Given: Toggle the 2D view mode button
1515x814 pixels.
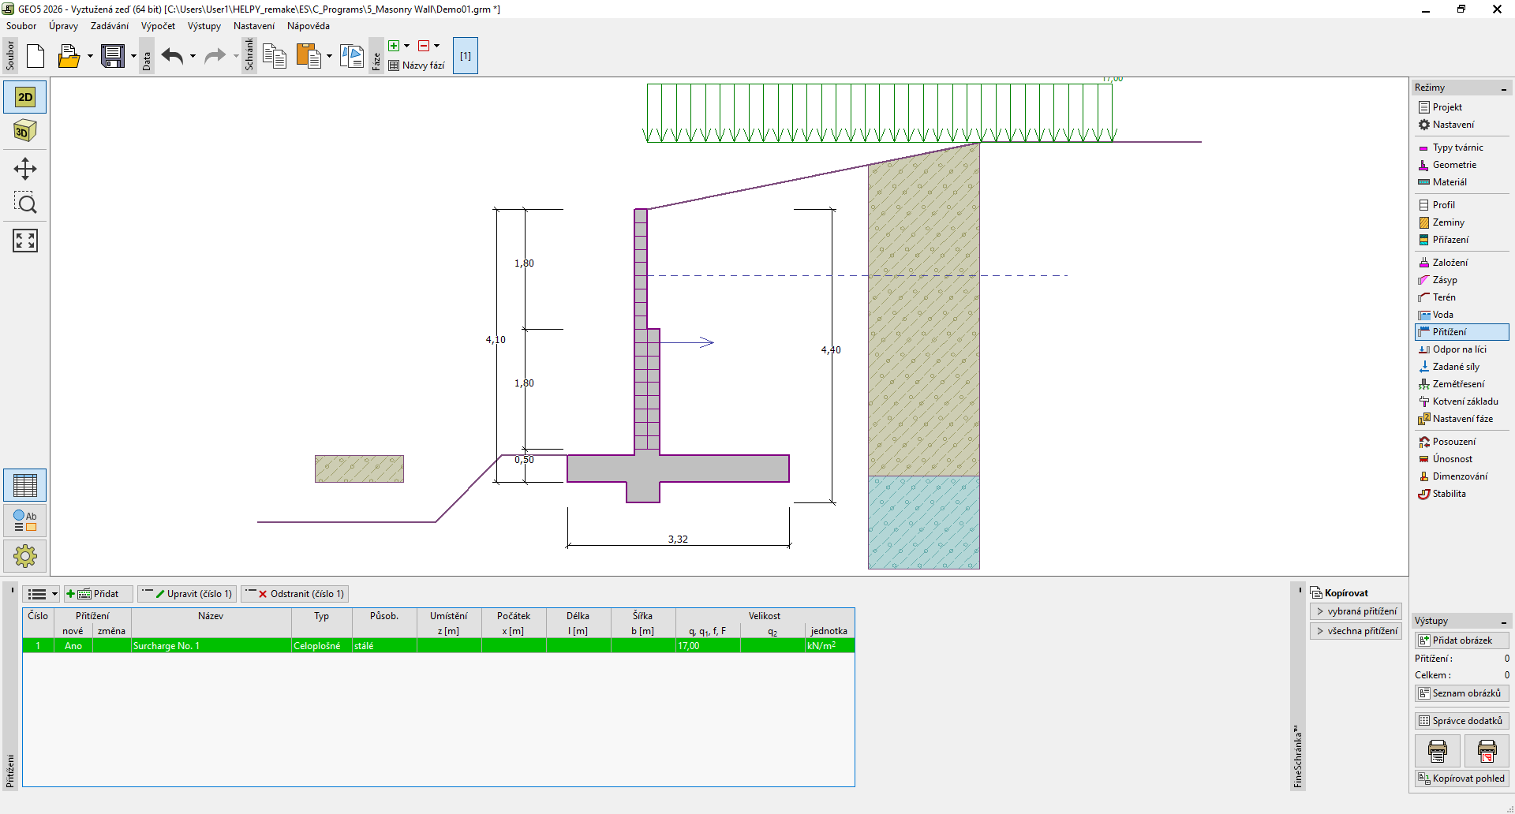Looking at the screenshot, I should coord(25,97).
